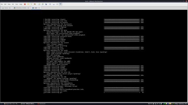Click 'Optional dependencies for avahi' line
Viewport: 188px width, 105px height.
coord(56,50)
